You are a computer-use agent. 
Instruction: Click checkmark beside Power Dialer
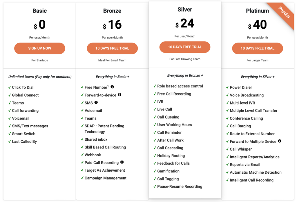(227, 87)
